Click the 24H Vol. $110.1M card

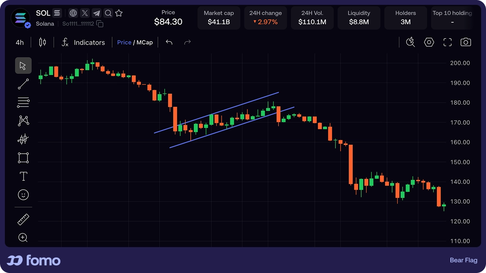coord(312,18)
